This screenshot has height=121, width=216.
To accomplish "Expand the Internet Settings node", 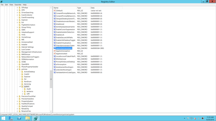I will [17, 47].
